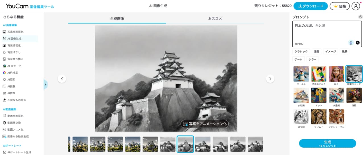The height and width of the screenshot is (155, 364).
Task: Show the previous generated image
Action: click(62, 79)
